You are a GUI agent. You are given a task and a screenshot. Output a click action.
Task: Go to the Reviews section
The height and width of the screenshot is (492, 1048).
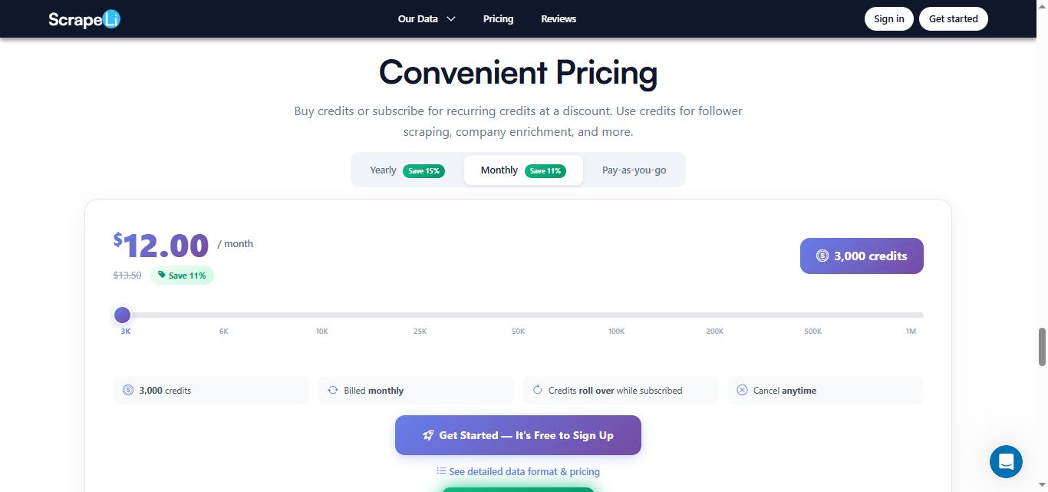click(x=559, y=18)
